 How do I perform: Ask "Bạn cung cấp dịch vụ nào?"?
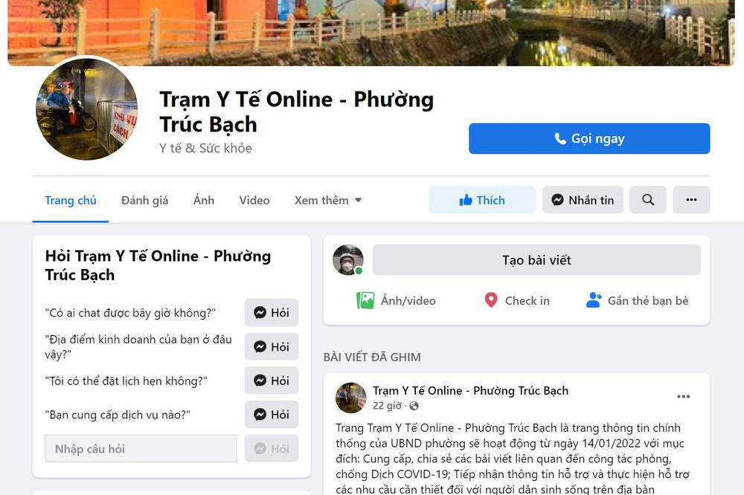272,415
